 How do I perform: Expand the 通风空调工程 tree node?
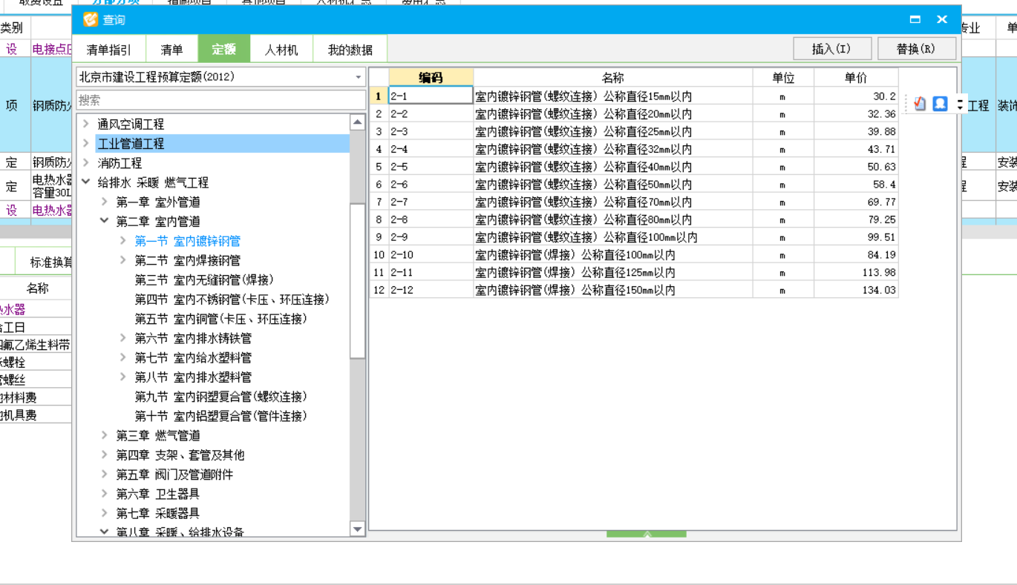click(86, 124)
